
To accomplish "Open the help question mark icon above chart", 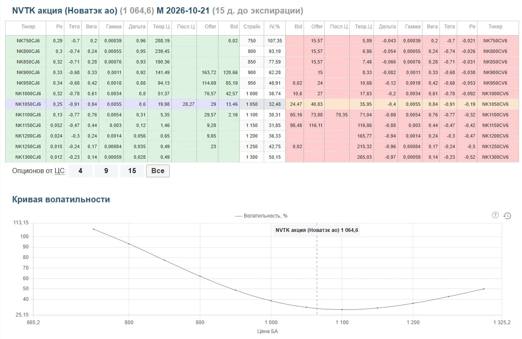I will click(x=495, y=215).
